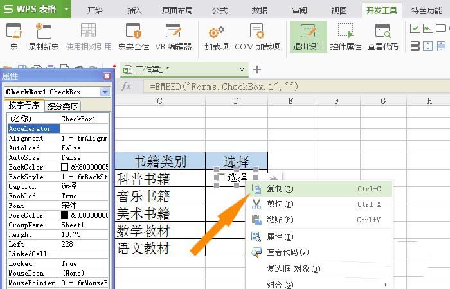This screenshot has height=289, width=450.
Task: Start recording with 录制新宏
Action: click(x=43, y=36)
